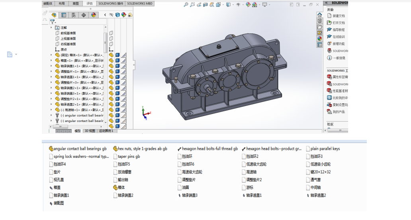Viewport: 411px width, 220px height.
Task: Open the FeatureManager design tree tab
Action: coord(54,15)
